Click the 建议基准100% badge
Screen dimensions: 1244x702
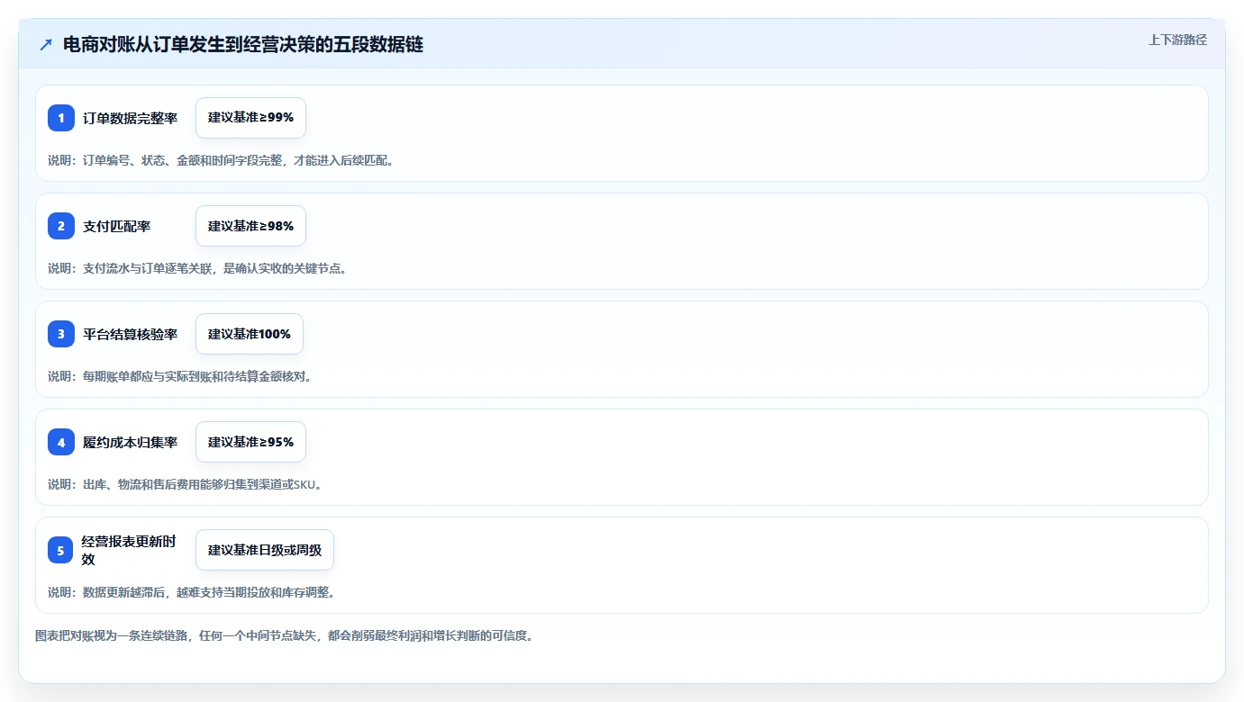[250, 334]
